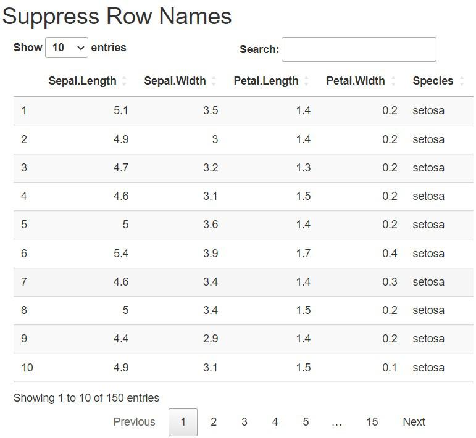
Task: Click the Petal.Width sort arrows icon
Action: (x=393, y=81)
